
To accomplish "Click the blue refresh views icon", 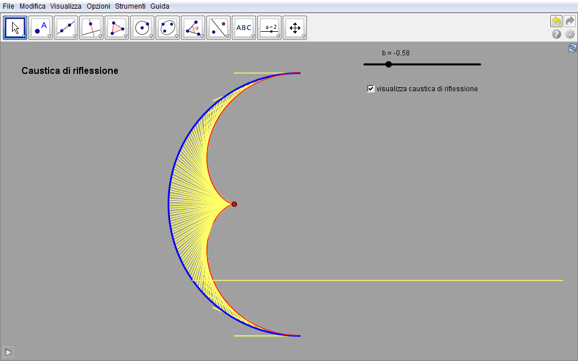I will pos(572,49).
